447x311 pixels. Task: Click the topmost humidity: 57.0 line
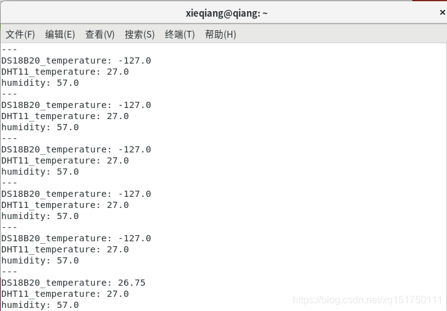pos(40,83)
